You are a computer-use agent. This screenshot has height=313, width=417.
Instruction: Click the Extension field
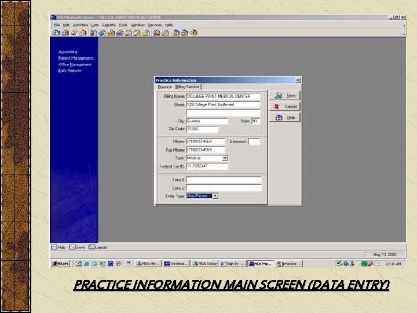[254, 141]
